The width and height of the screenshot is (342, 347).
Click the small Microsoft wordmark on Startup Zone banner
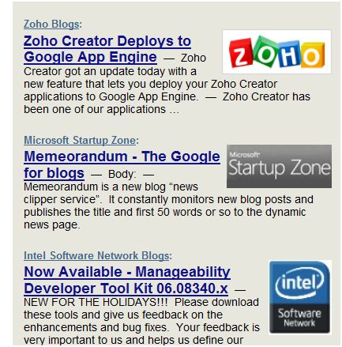[244, 154]
